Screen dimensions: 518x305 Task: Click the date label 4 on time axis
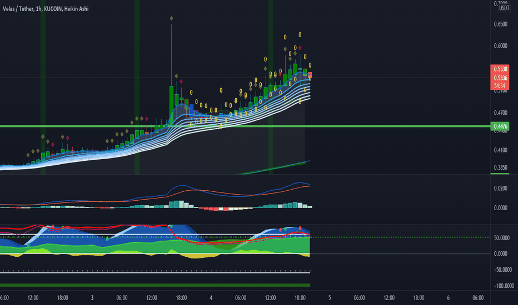(211, 298)
